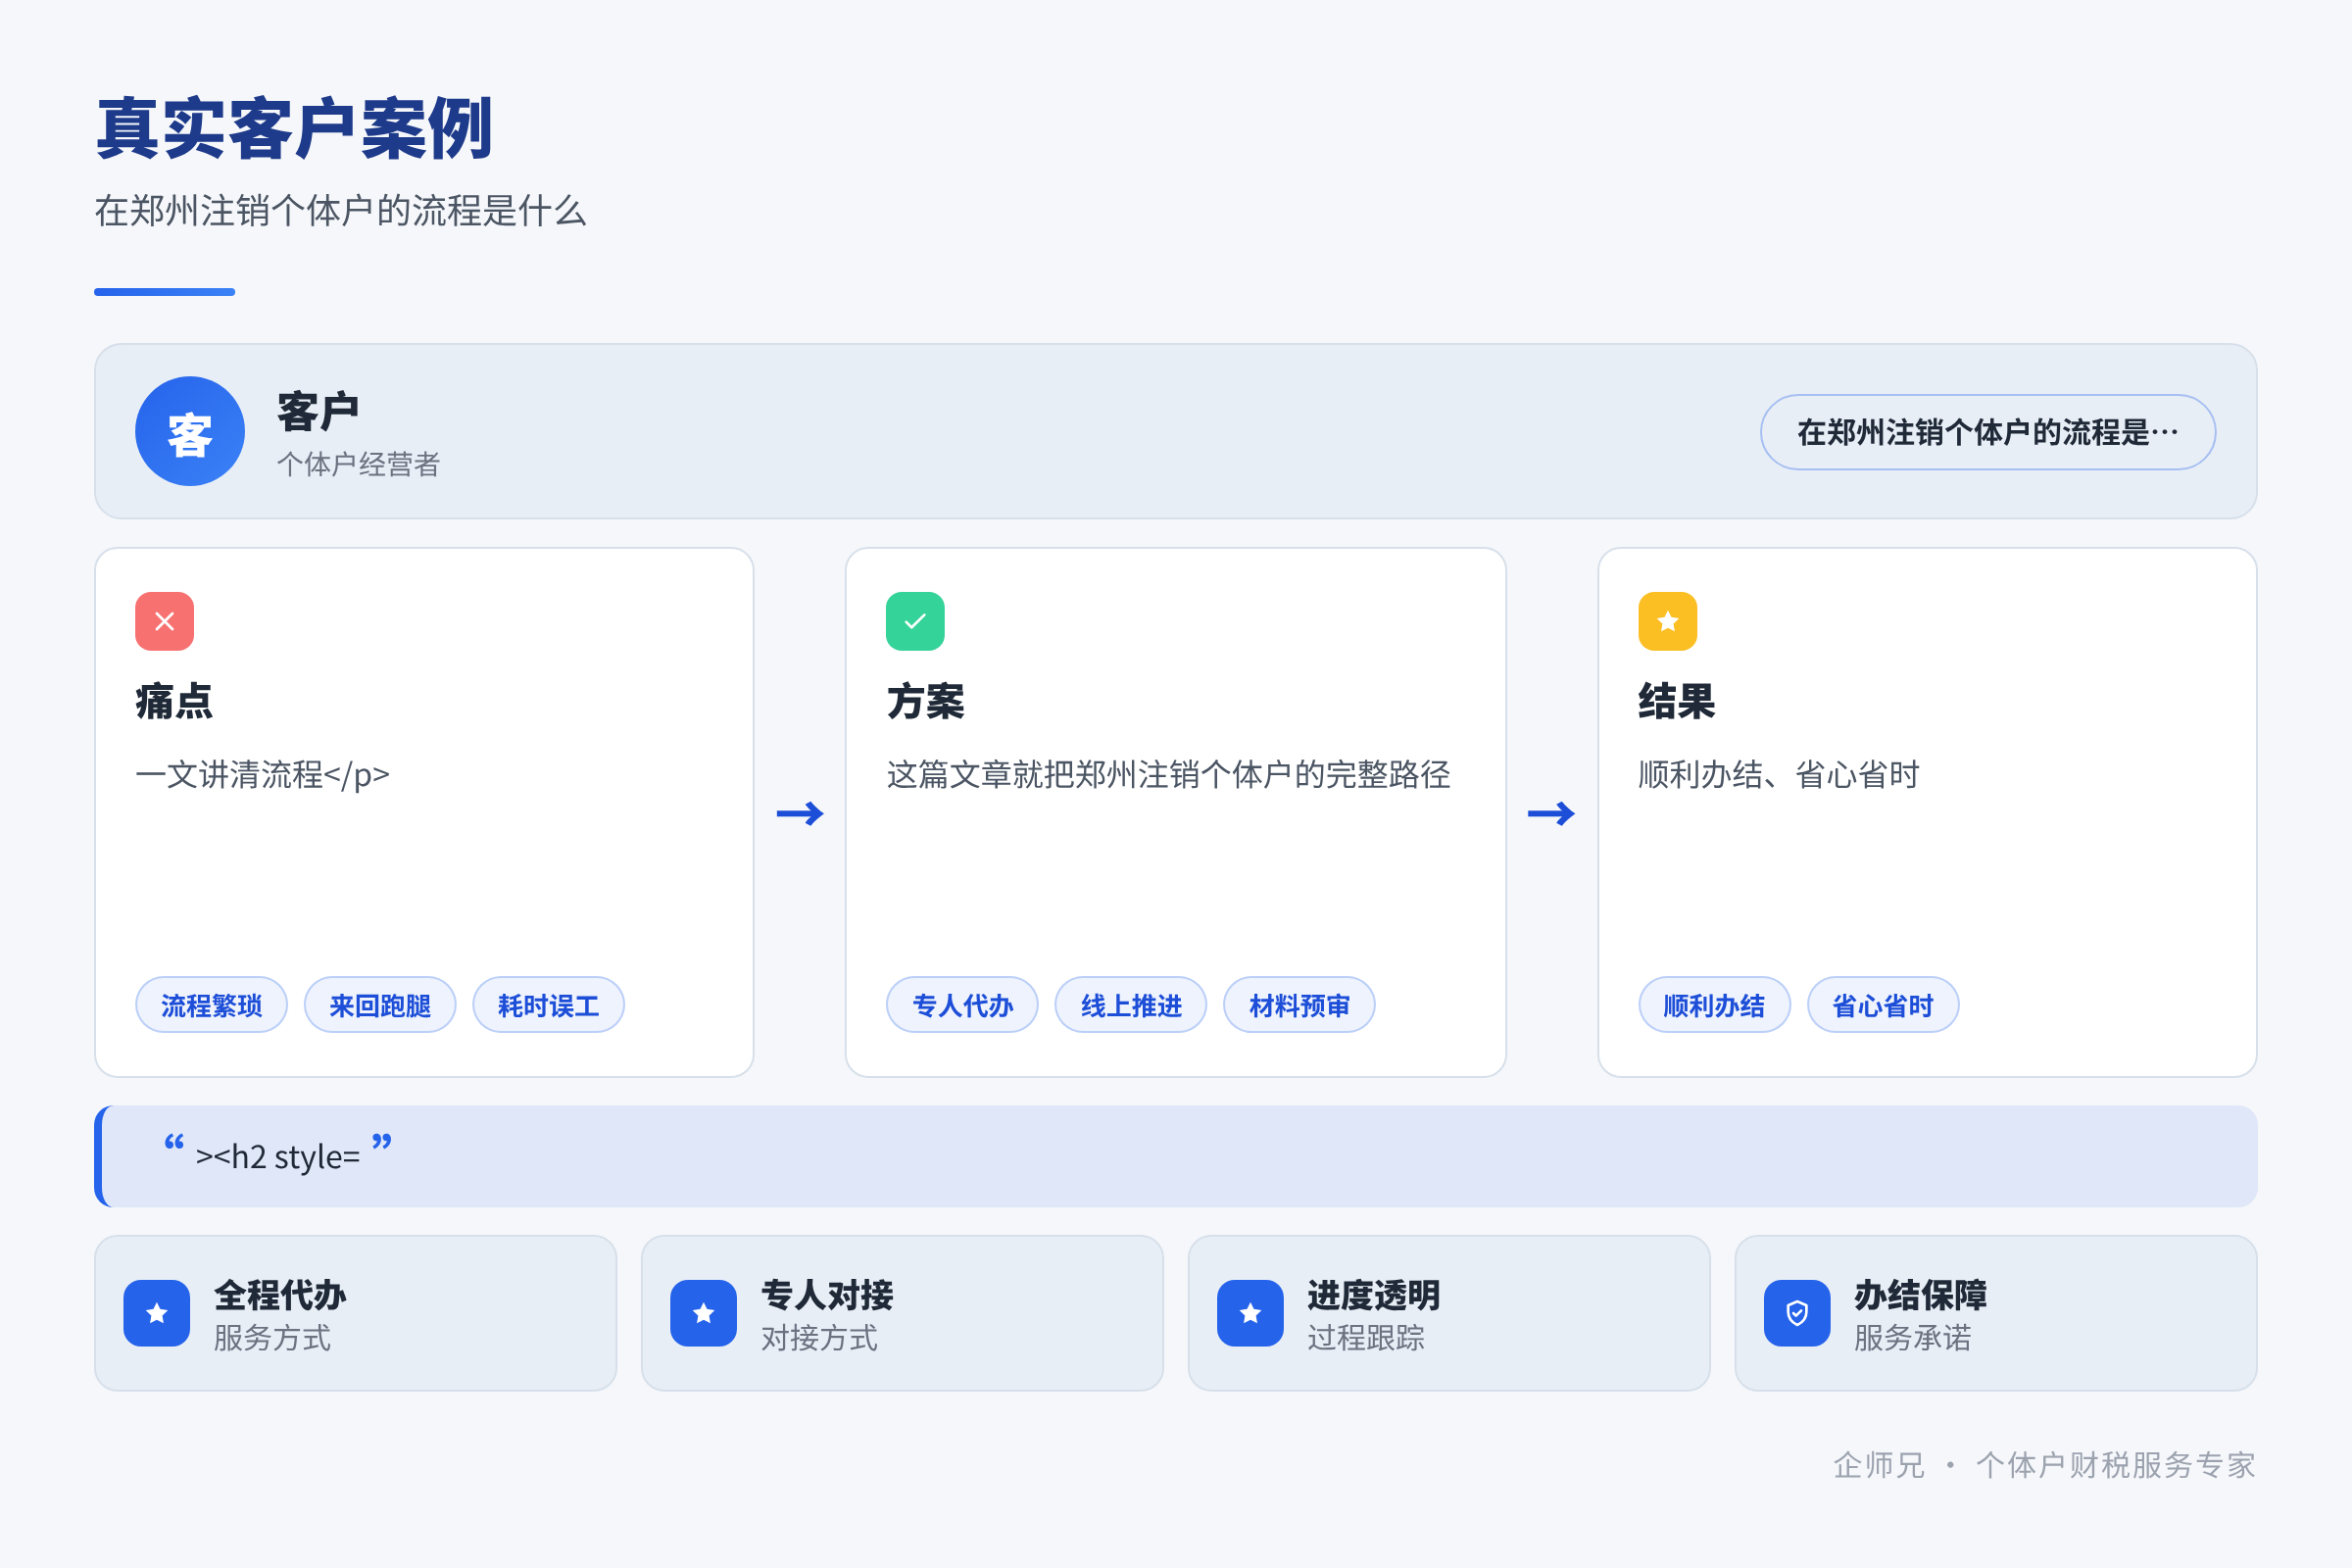
Task: Select the 来回跑腿 tag
Action: (x=380, y=1005)
